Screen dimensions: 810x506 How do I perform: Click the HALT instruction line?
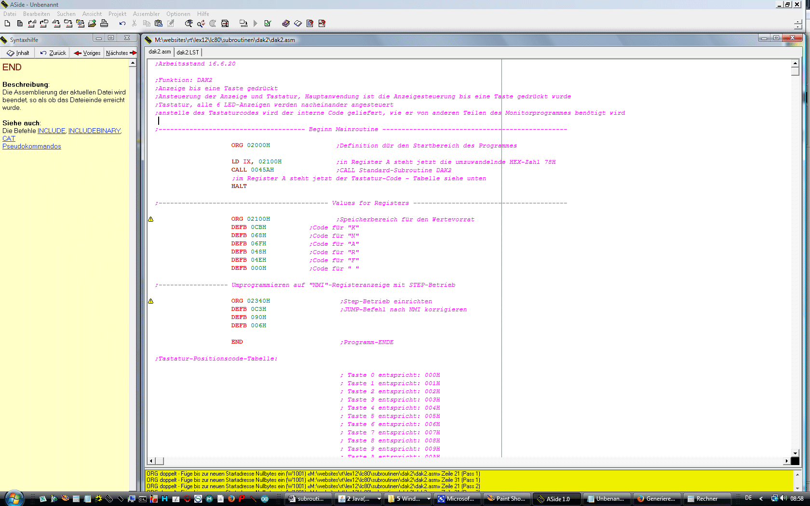tap(239, 186)
